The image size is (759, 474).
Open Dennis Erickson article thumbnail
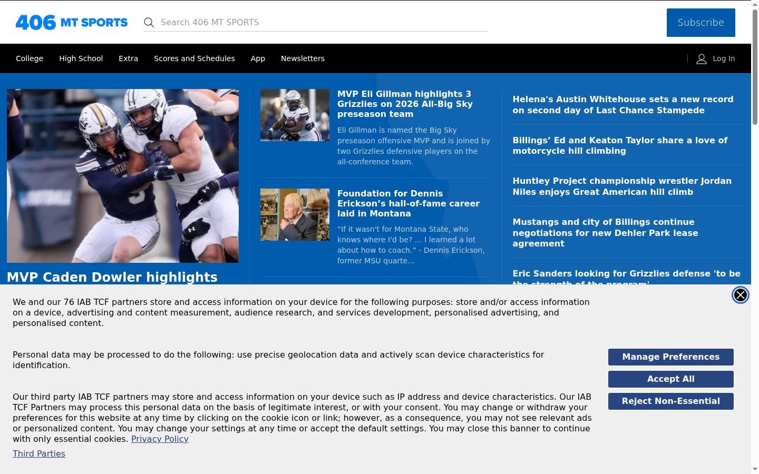pyautogui.click(x=295, y=214)
